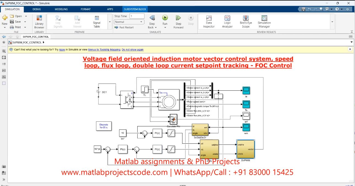Select the Zoom tool in left palette
This screenshot has width=355, height=186.
(4, 51)
